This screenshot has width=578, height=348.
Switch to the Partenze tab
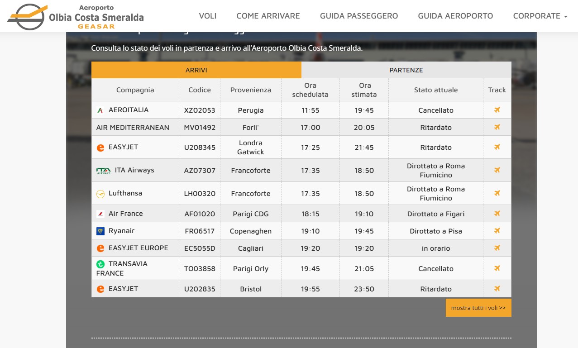tap(406, 70)
